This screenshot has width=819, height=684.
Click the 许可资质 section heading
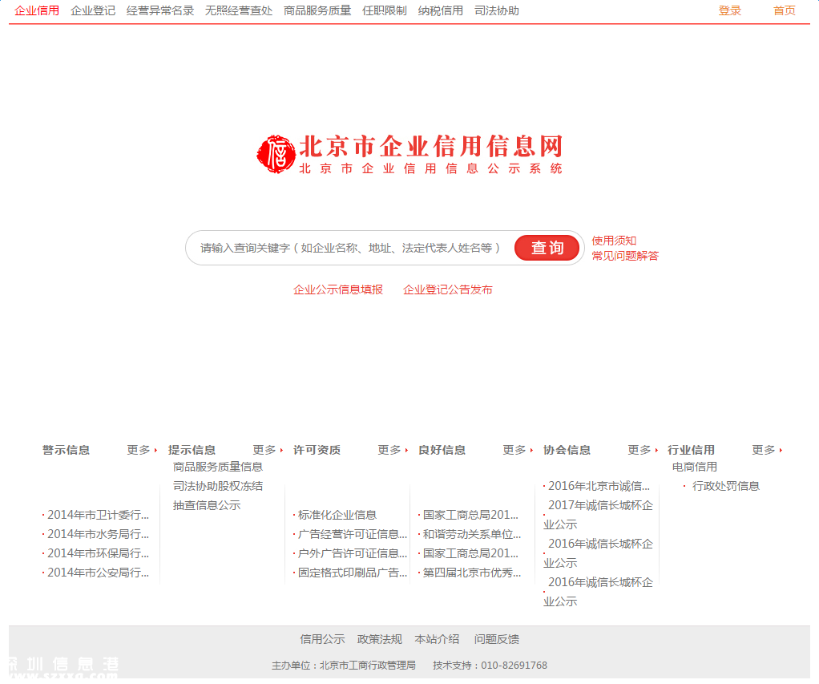coord(317,450)
